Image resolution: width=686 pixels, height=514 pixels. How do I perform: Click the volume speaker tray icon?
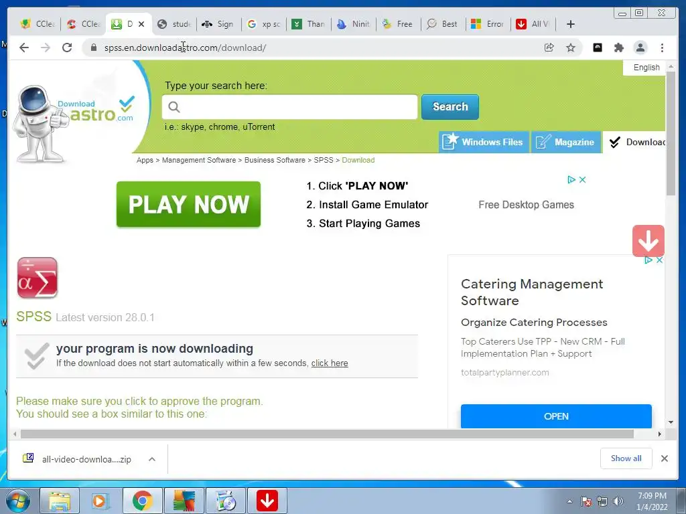pyautogui.click(x=618, y=502)
